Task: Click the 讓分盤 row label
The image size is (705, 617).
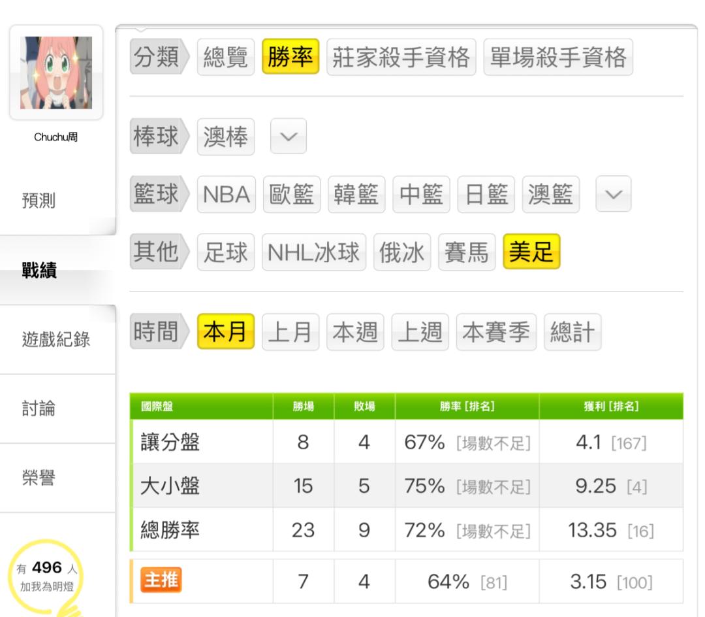Action: (x=170, y=442)
